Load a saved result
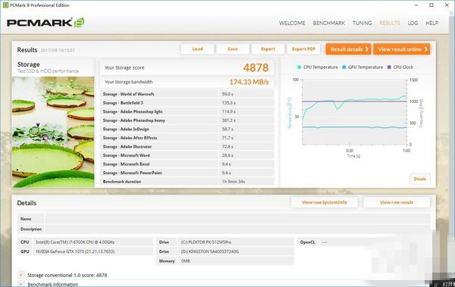 (x=197, y=49)
